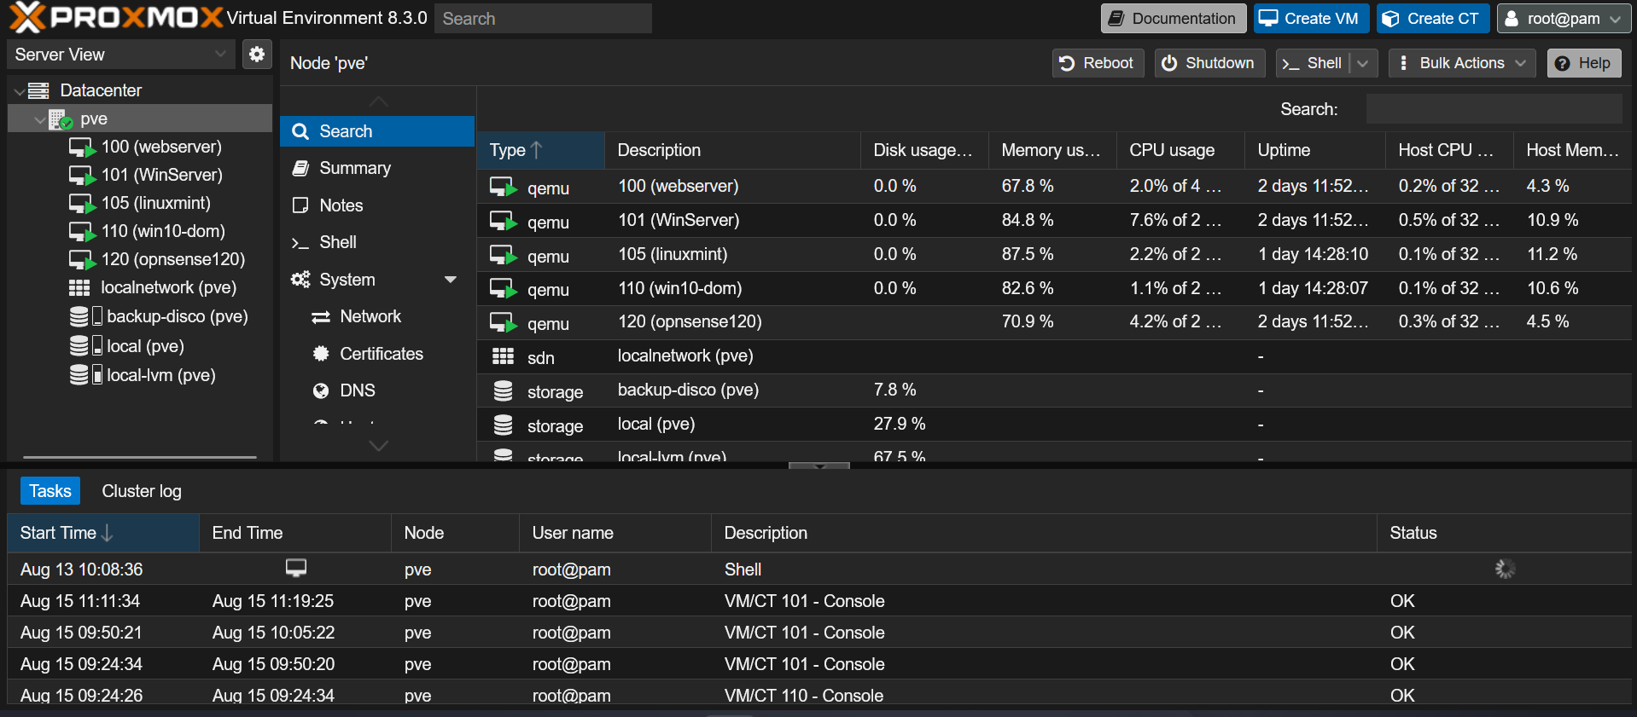This screenshot has width=1637, height=717.
Task: Click the Create CT button
Action: tap(1433, 19)
